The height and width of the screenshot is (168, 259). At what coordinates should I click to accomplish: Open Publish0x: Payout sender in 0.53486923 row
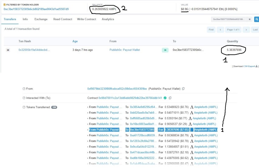point(109,107)
